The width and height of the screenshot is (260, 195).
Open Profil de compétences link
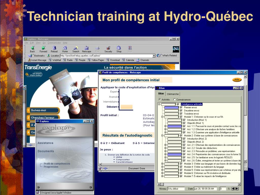coord(57,164)
